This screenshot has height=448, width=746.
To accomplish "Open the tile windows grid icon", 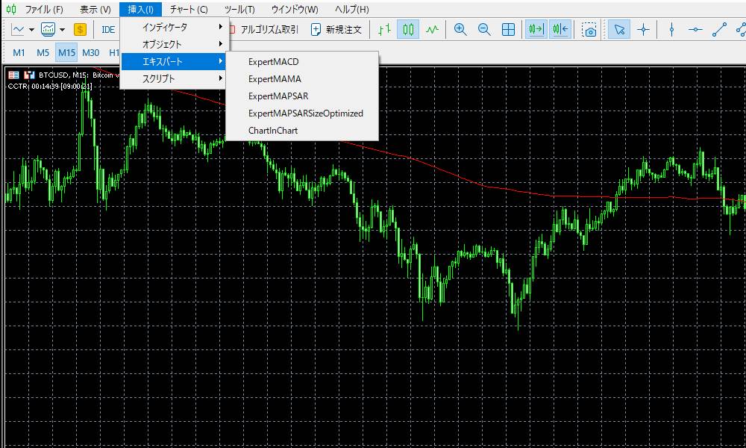I will [510, 30].
